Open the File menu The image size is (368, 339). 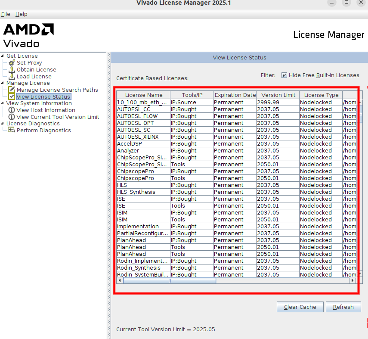(6, 14)
